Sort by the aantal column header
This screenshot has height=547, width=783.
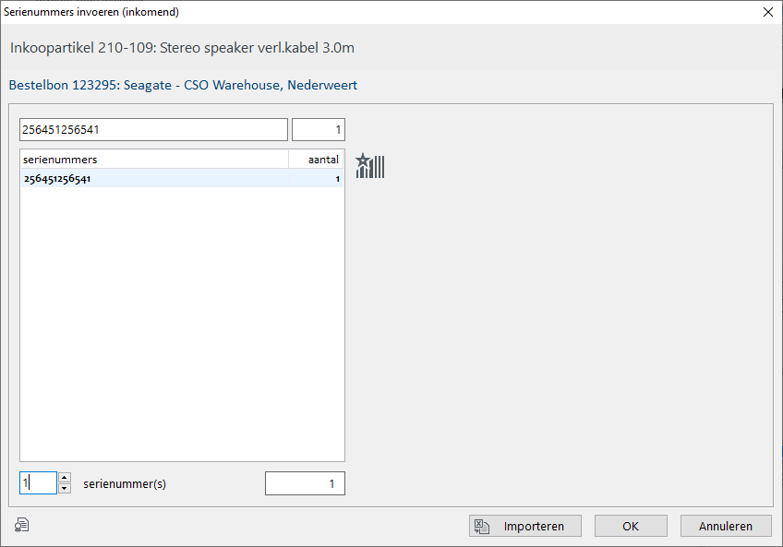coord(317,160)
